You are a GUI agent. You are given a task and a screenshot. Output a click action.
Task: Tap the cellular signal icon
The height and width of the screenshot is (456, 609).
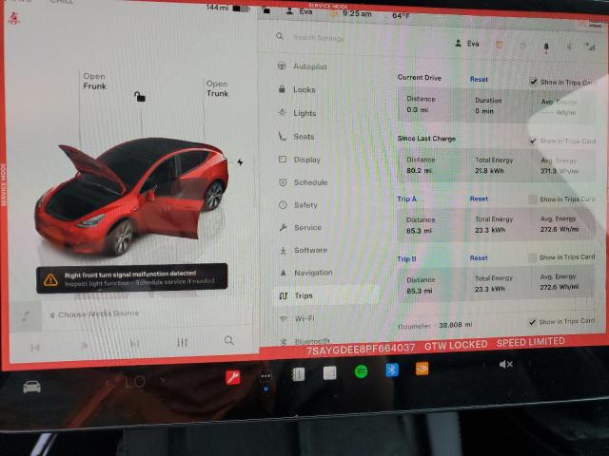590,47
